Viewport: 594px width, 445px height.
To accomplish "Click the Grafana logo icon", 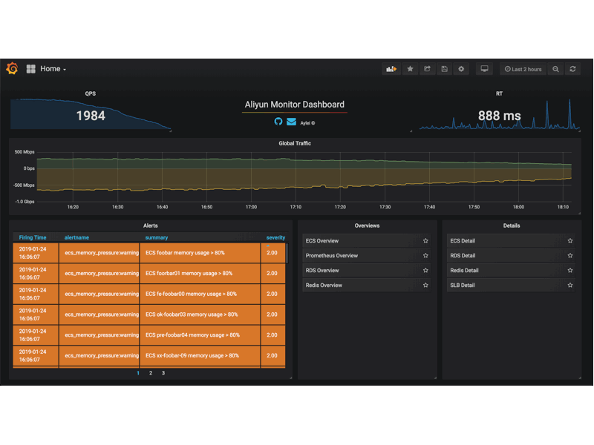I will (12, 69).
